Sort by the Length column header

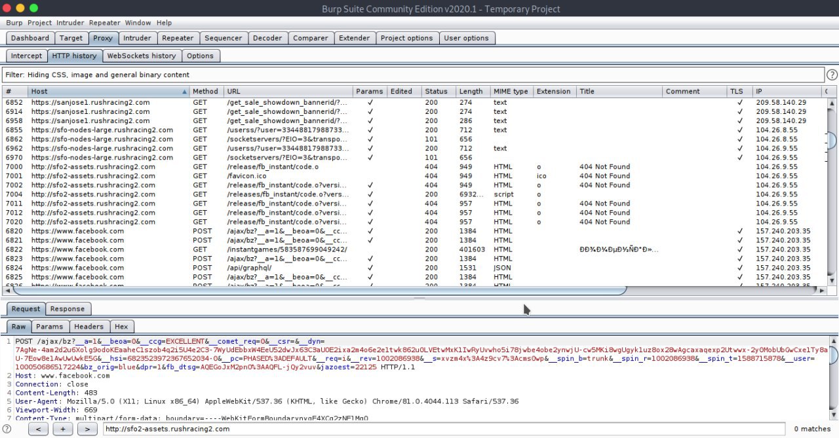[473, 92]
